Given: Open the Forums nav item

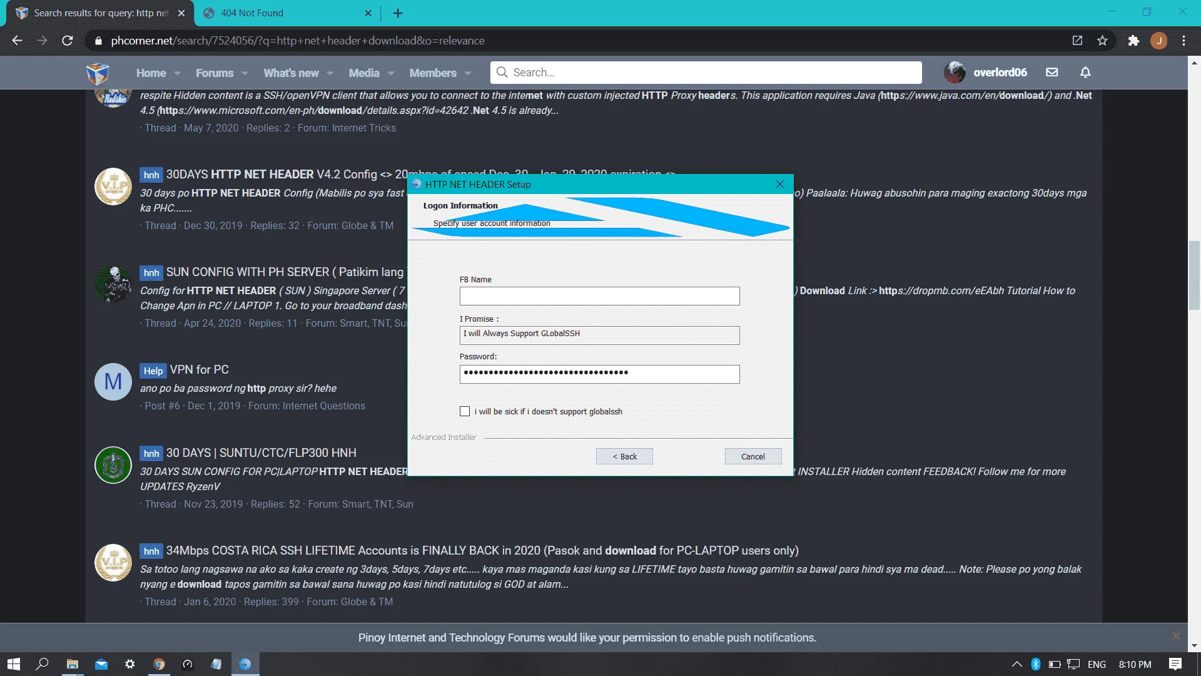Looking at the screenshot, I should (x=215, y=73).
